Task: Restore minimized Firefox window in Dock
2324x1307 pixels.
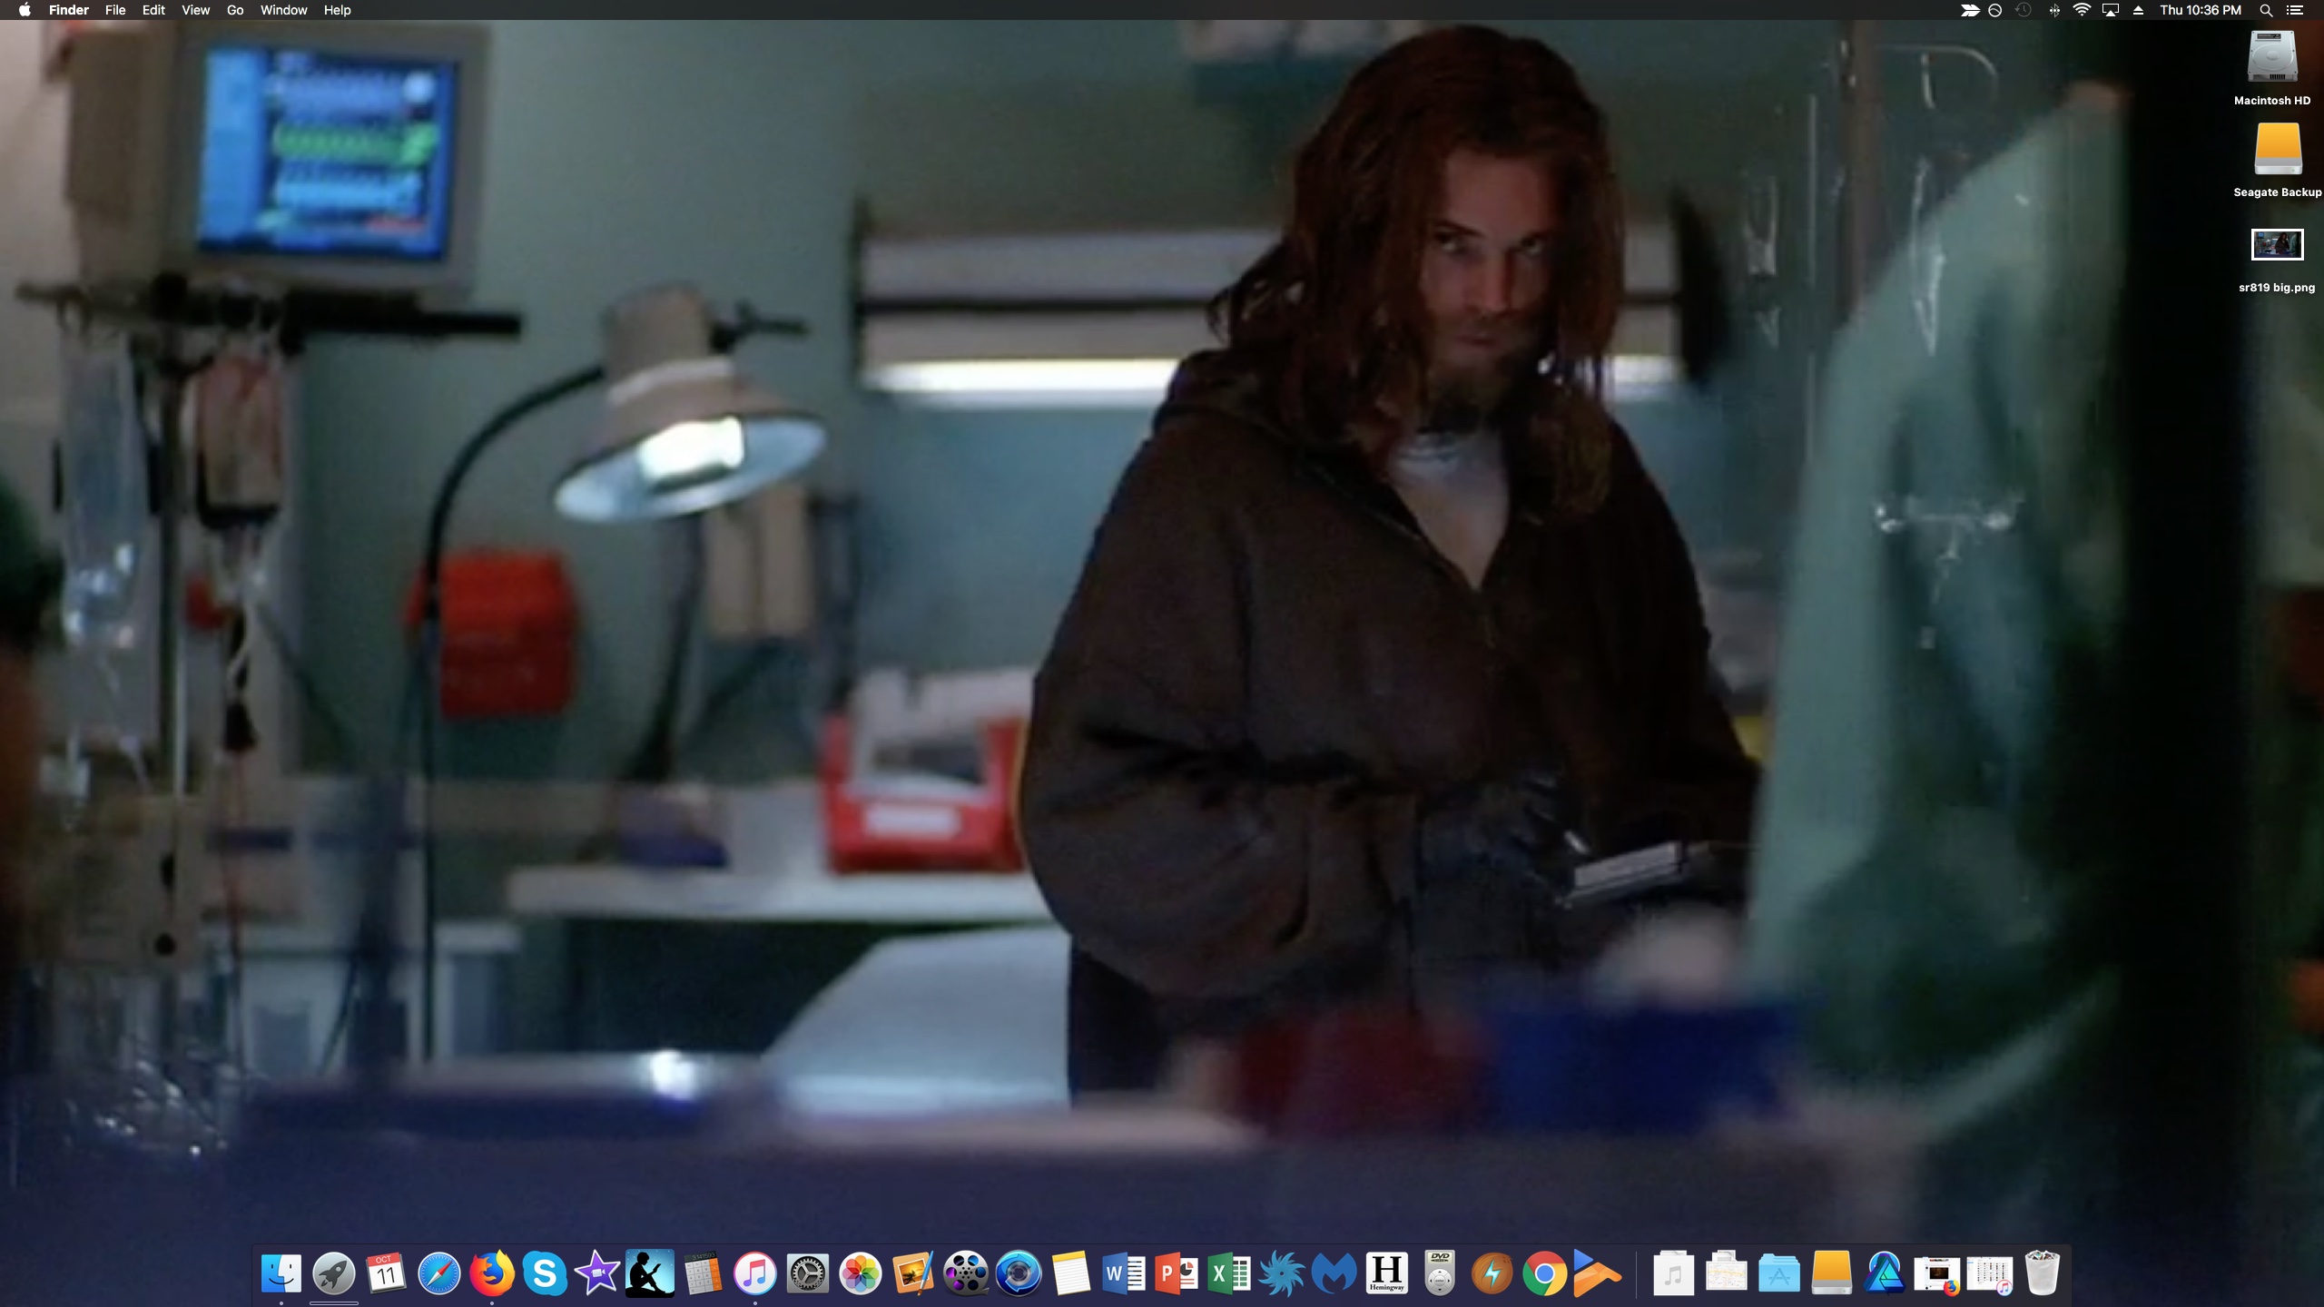Action: (1937, 1273)
